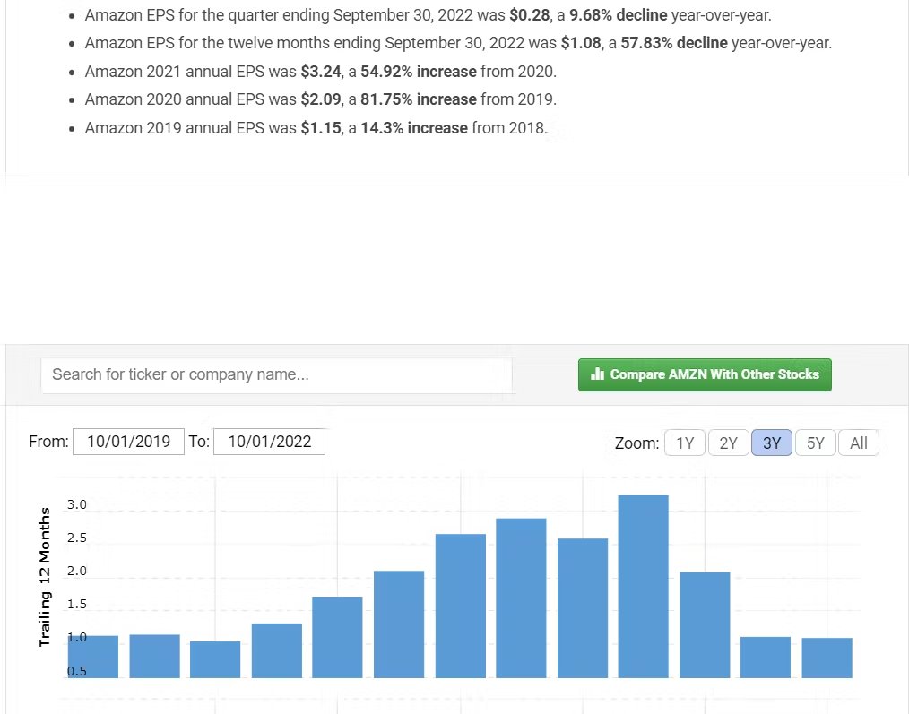The width and height of the screenshot is (909, 714).
Task: Click the '57.83% decline' text
Action: click(x=673, y=43)
